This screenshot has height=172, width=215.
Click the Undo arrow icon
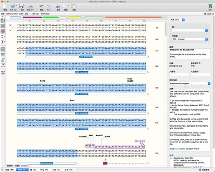tap(42, 6)
